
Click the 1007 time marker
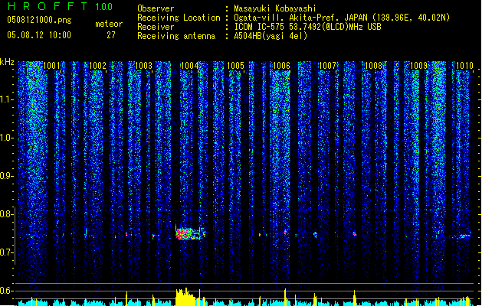(327, 66)
